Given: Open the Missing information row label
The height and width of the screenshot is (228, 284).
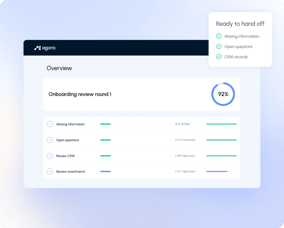Looking at the screenshot, I should tap(71, 124).
